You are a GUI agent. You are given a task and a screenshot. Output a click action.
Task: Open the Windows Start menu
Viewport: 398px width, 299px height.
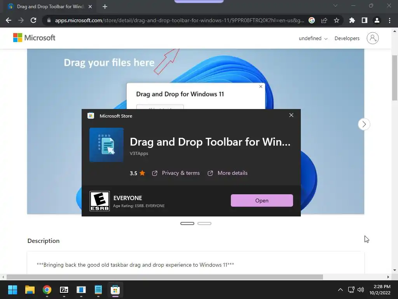[12, 290]
